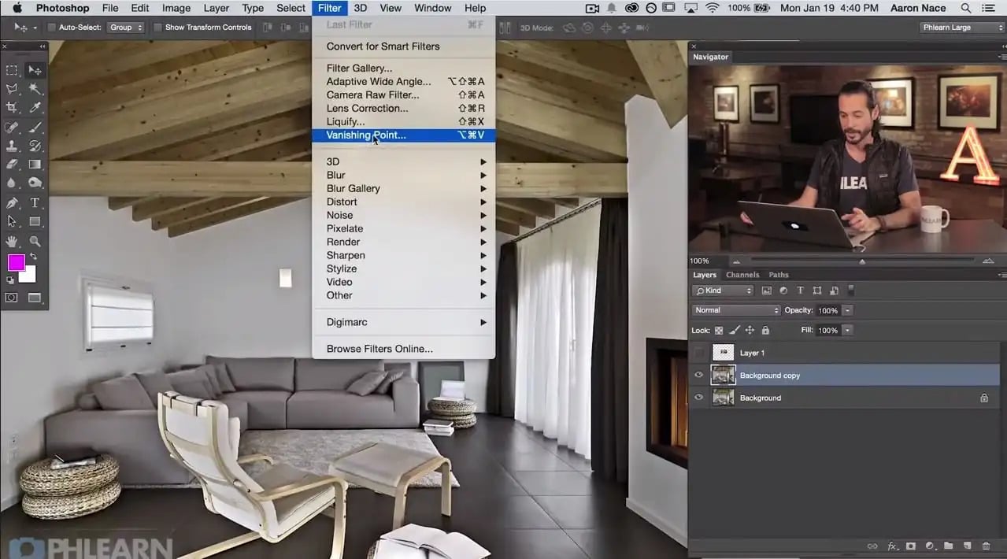The height and width of the screenshot is (559, 1007).
Task: Add a layer style (fx)
Action: [x=893, y=546]
